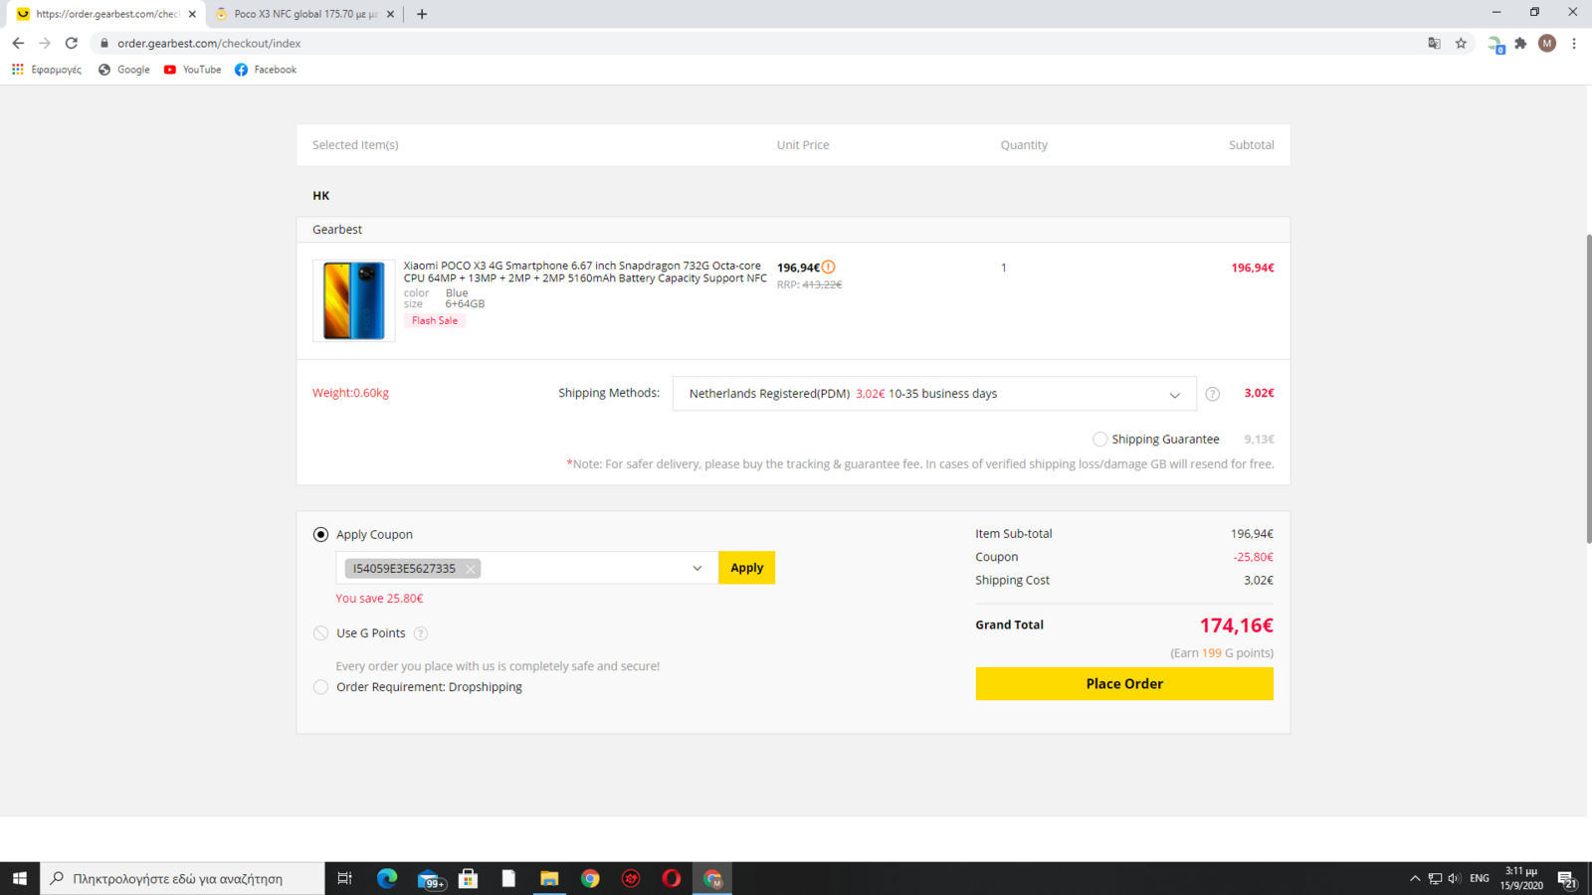Click the address bar URL field
This screenshot has height=895, width=1592.
point(756,43)
